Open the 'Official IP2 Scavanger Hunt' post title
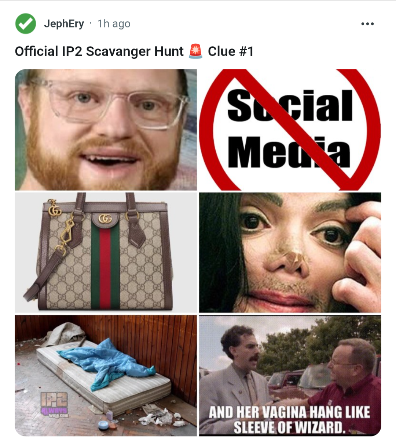The width and height of the screenshot is (396, 441). (x=99, y=51)
